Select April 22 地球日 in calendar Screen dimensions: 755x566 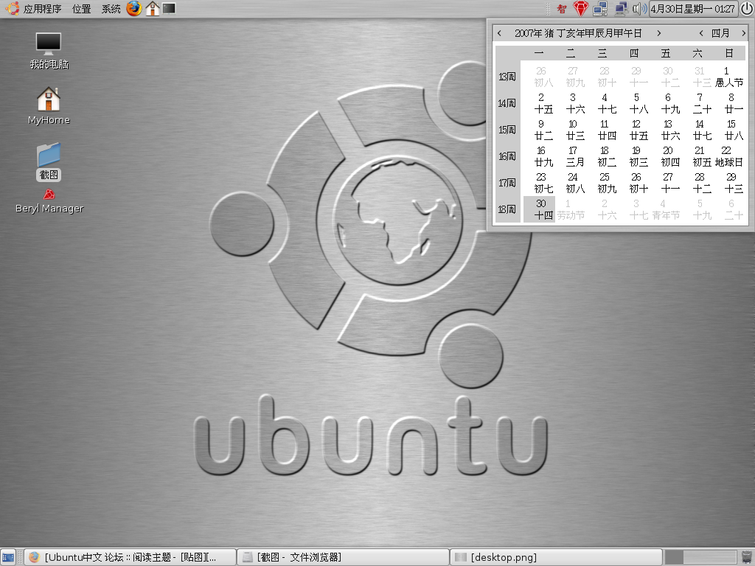pyautogui.click(x=729, y=156)
